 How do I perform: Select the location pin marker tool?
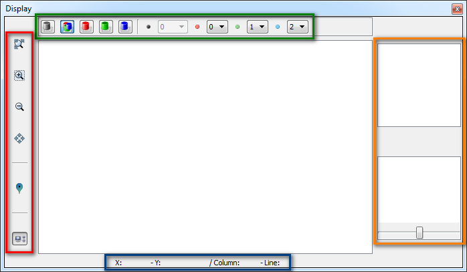click(x=19, y=188)
